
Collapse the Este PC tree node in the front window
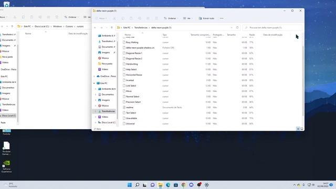click(x=94, y=83)
